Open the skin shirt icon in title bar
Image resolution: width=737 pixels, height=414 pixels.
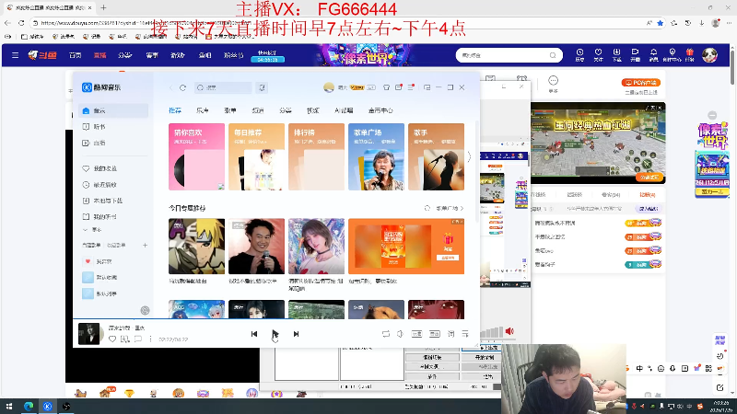tap(386, 87)
